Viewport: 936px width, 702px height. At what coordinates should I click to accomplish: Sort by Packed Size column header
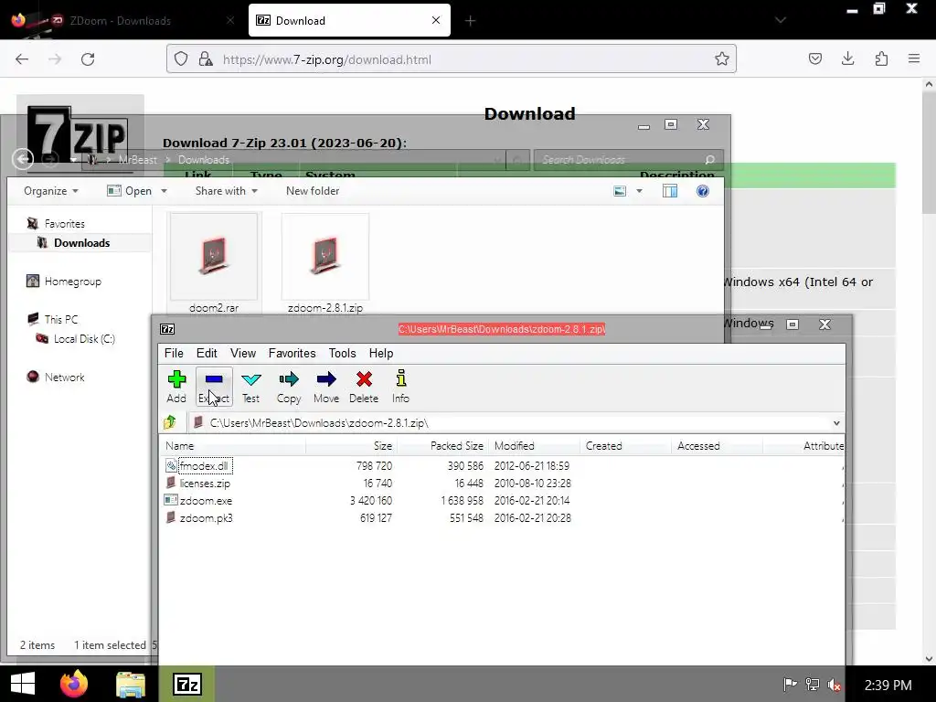(442, 446)
